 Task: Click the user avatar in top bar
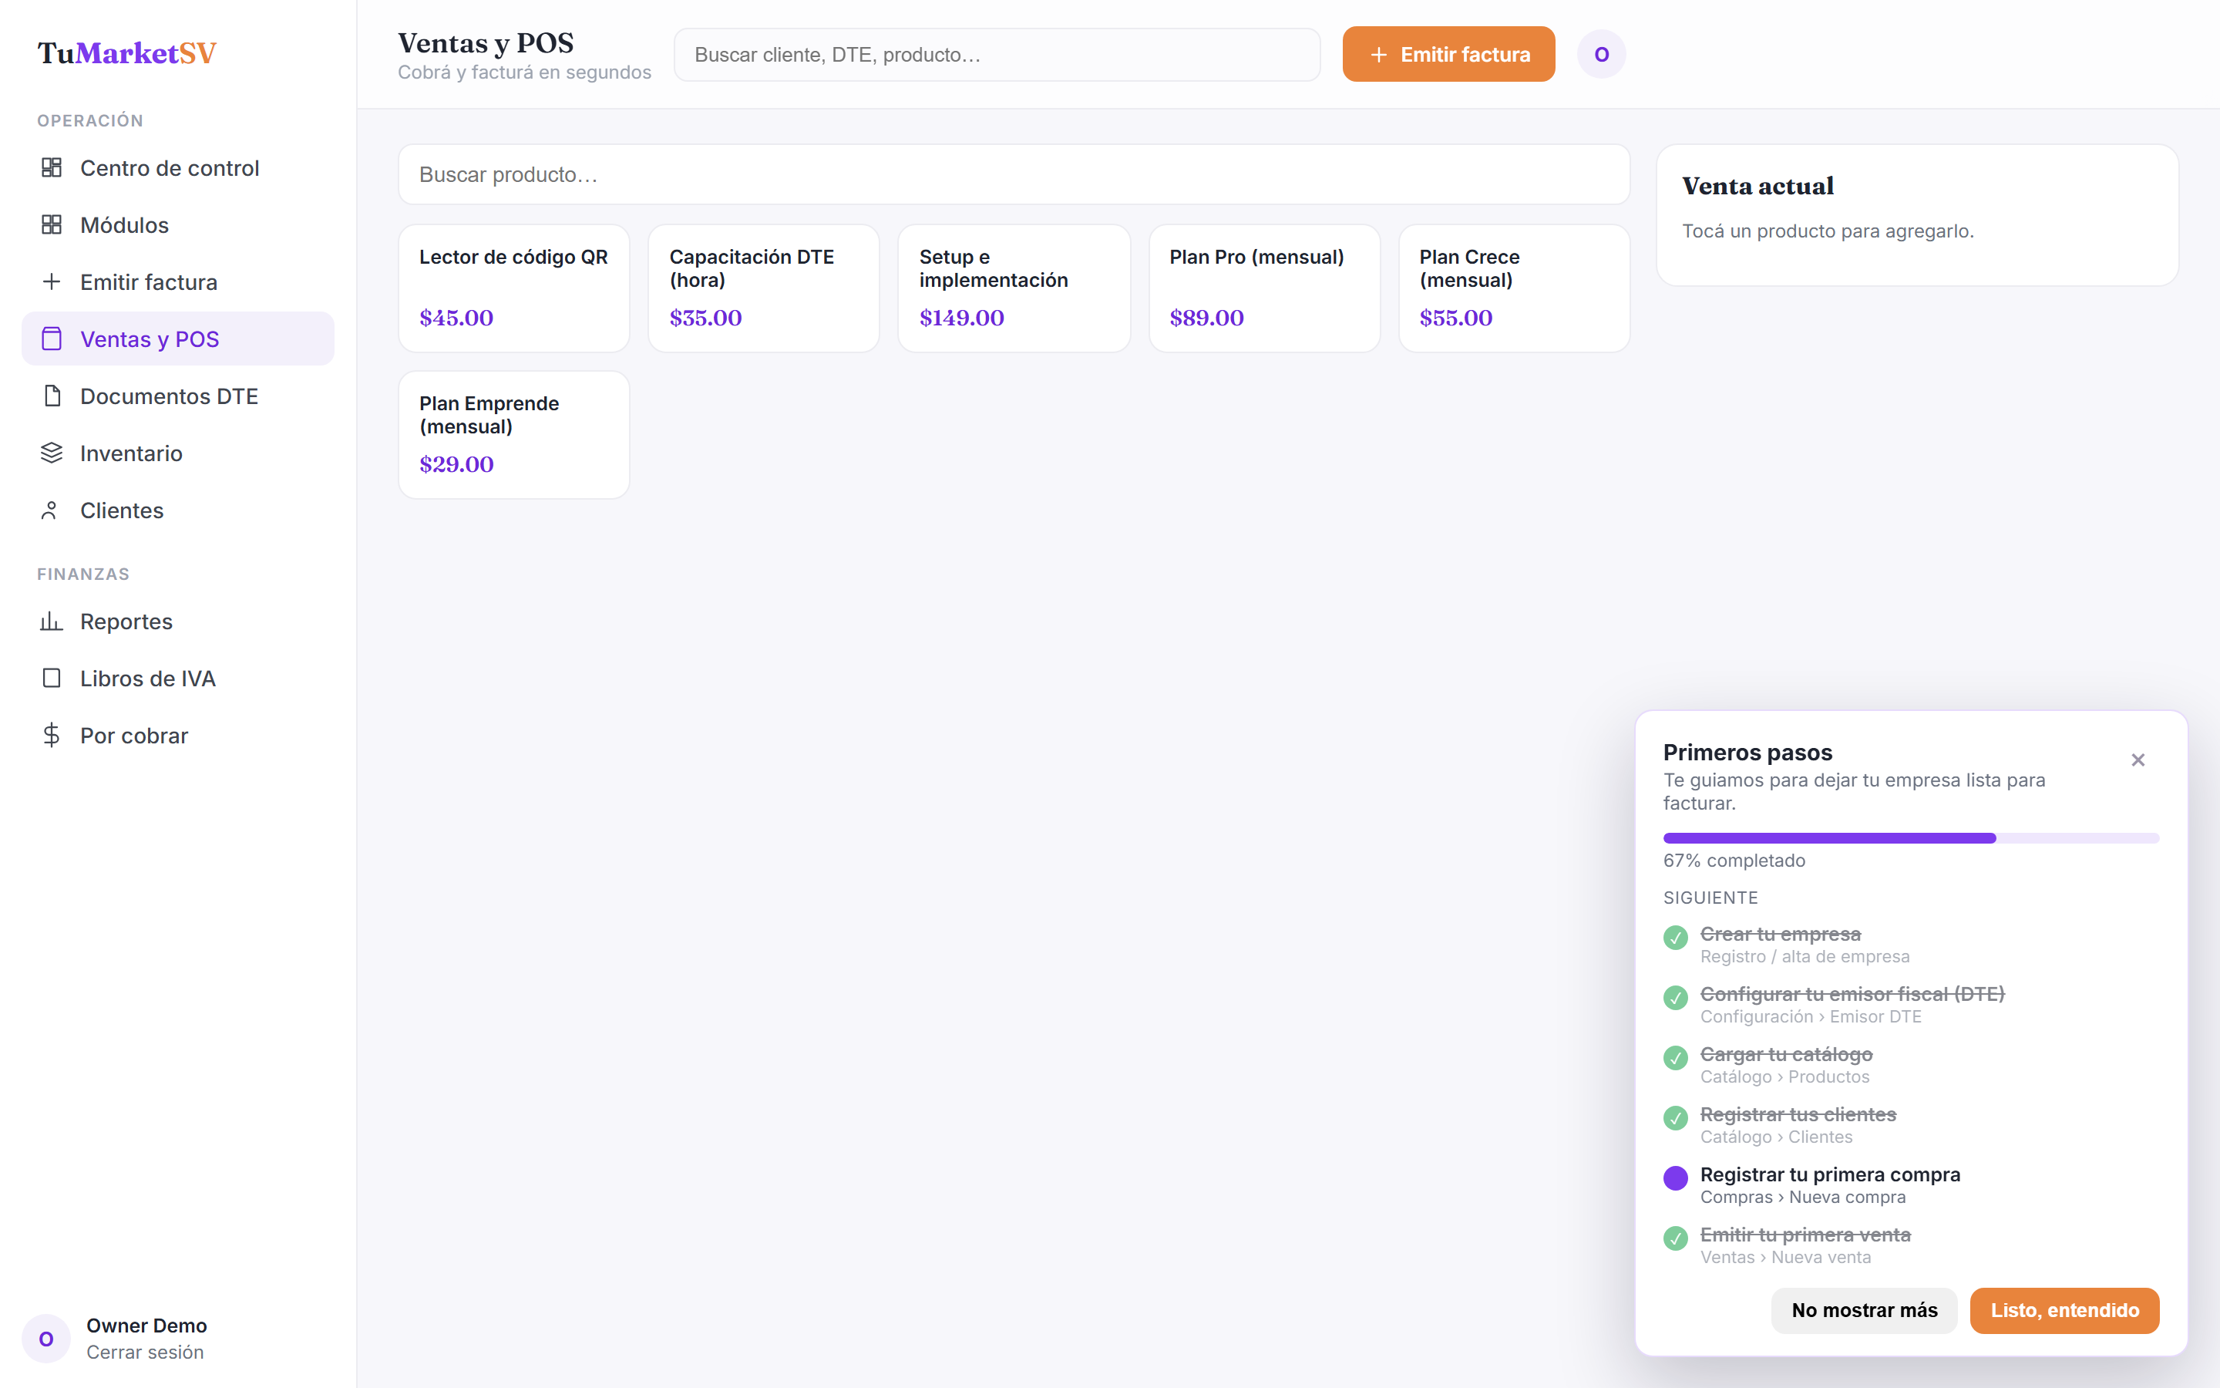pyautogui.click(x=1601, y=54)
